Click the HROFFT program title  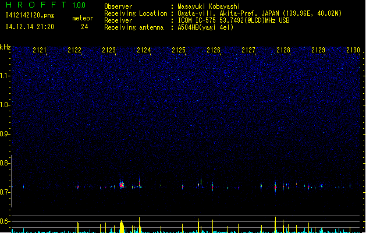(x=36, y=5)
